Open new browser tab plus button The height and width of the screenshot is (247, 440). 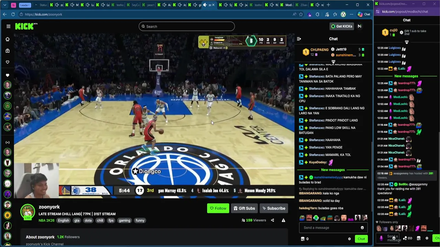point(328,5)
